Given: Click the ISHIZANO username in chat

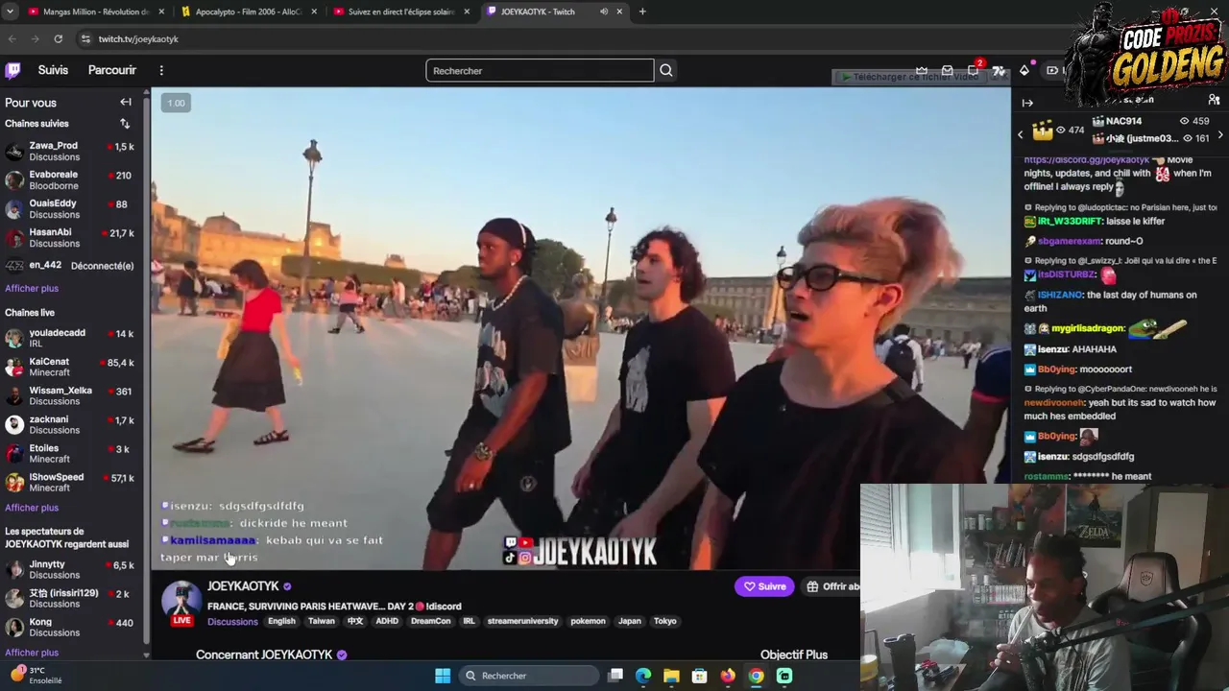Looking at the screenshot, I should [x=1060, y=296].
